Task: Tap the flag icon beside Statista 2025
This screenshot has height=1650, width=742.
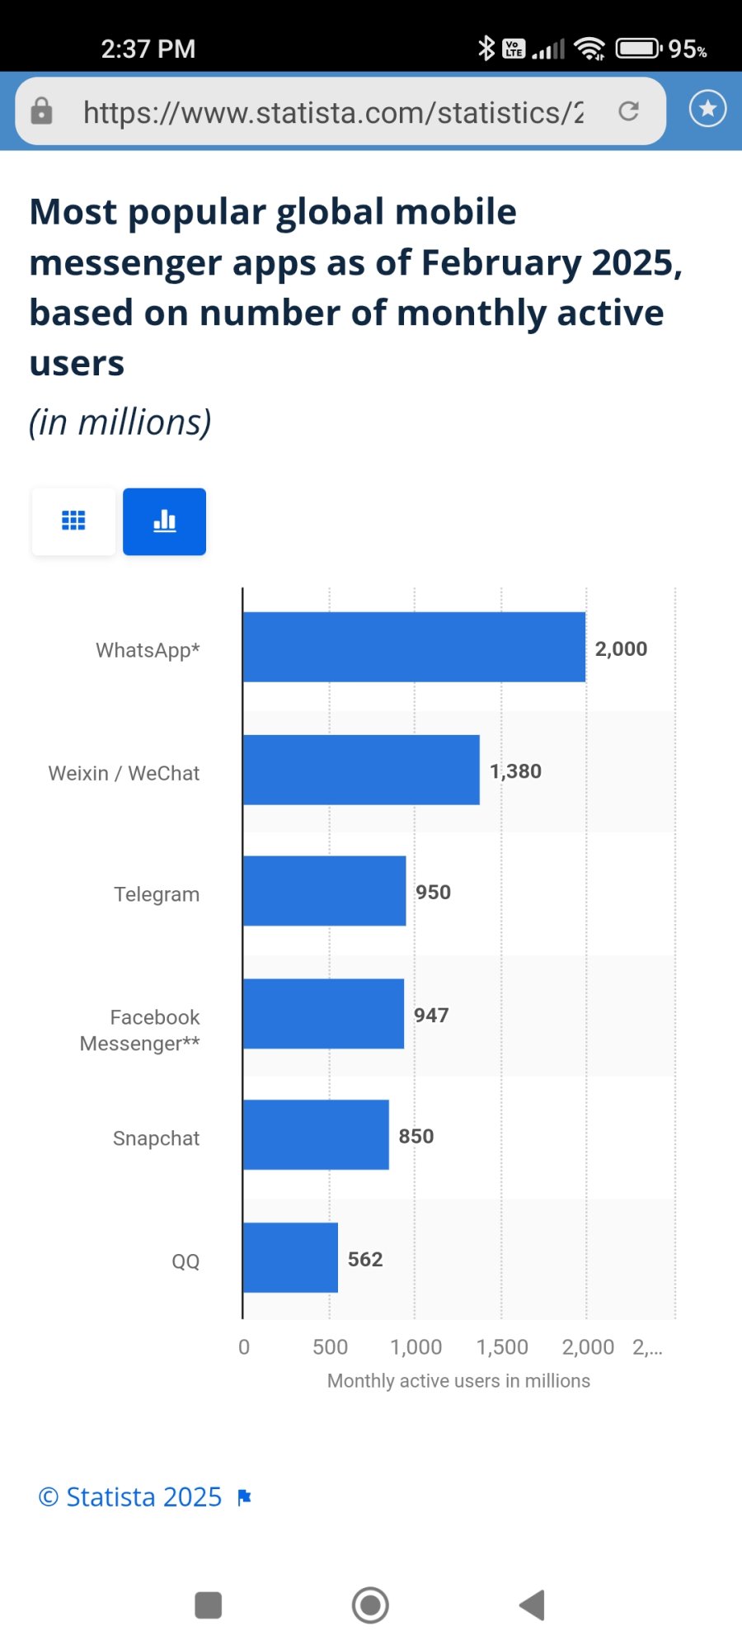Action: click(x=244, y=1497)
